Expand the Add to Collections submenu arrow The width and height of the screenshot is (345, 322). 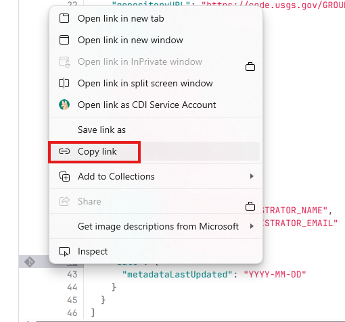(x=252, y=176)
